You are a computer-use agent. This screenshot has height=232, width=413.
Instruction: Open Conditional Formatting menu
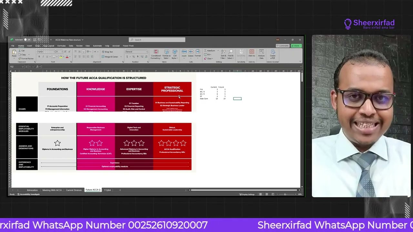coord(156,54)
